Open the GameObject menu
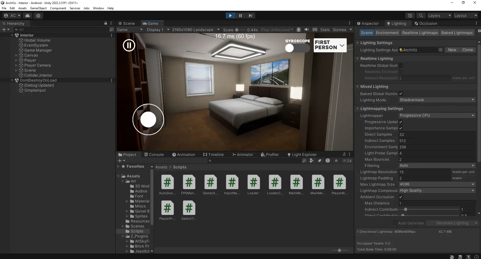This screenshot has height=259, width=481. (38, 8)
